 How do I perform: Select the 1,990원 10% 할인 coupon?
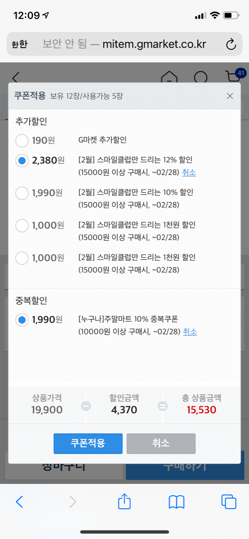[x=22, y=193]
